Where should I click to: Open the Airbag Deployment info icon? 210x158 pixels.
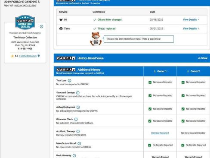[x=78, y=107]
